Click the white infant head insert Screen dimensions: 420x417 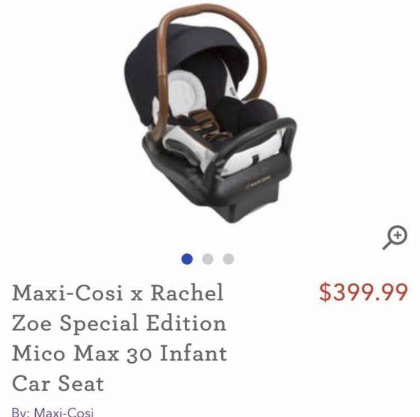click(x=182, y=91)
